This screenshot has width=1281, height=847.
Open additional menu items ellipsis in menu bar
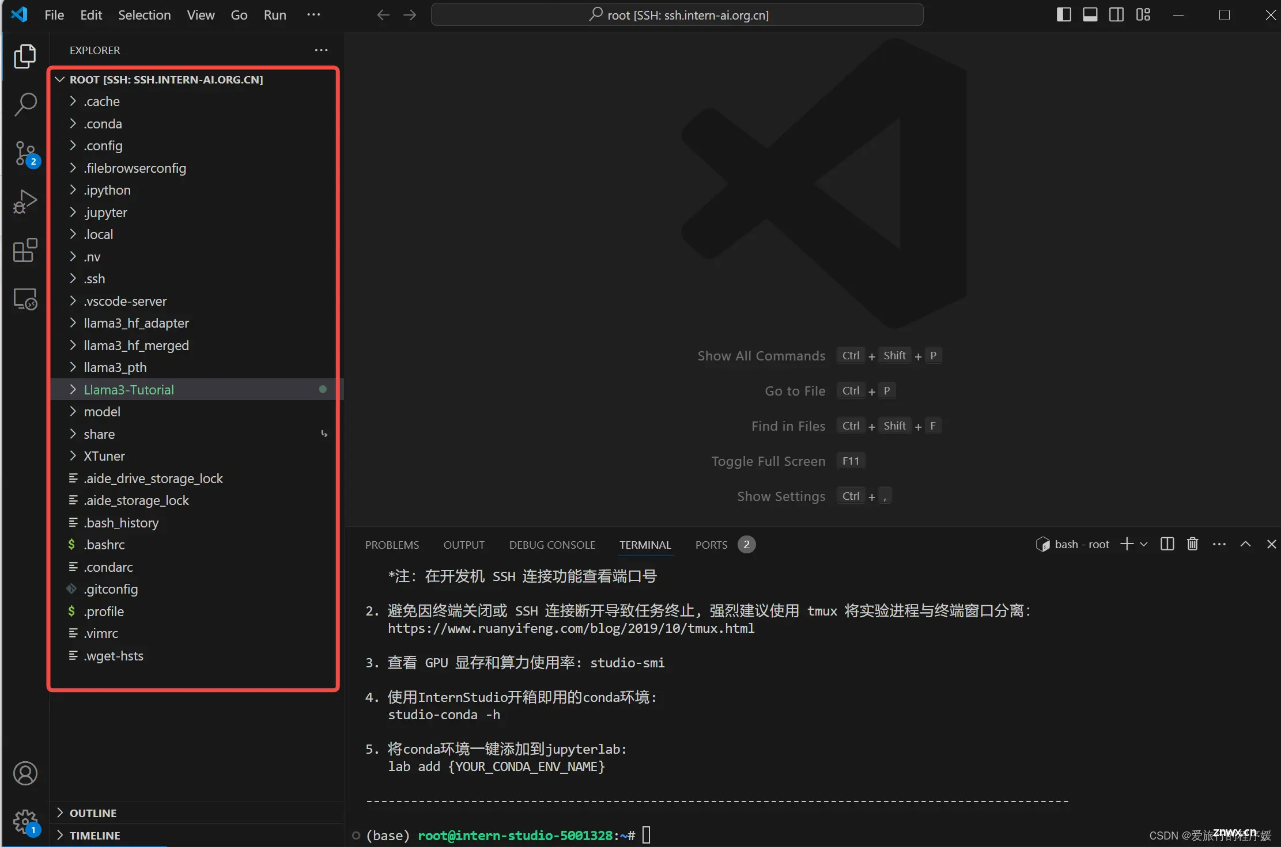click(313, 14)
